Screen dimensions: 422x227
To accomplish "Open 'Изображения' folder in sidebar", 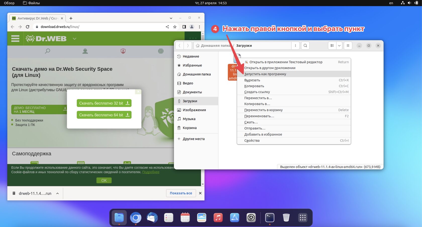I will click(x=196, y=110).
